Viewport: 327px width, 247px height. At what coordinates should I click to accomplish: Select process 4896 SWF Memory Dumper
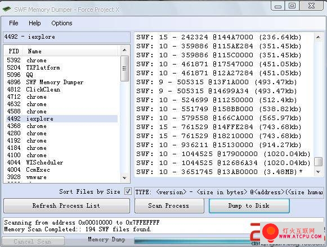pos(61,82)
